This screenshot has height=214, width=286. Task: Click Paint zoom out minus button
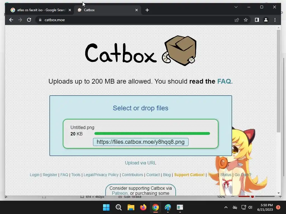tap(233, 196)
